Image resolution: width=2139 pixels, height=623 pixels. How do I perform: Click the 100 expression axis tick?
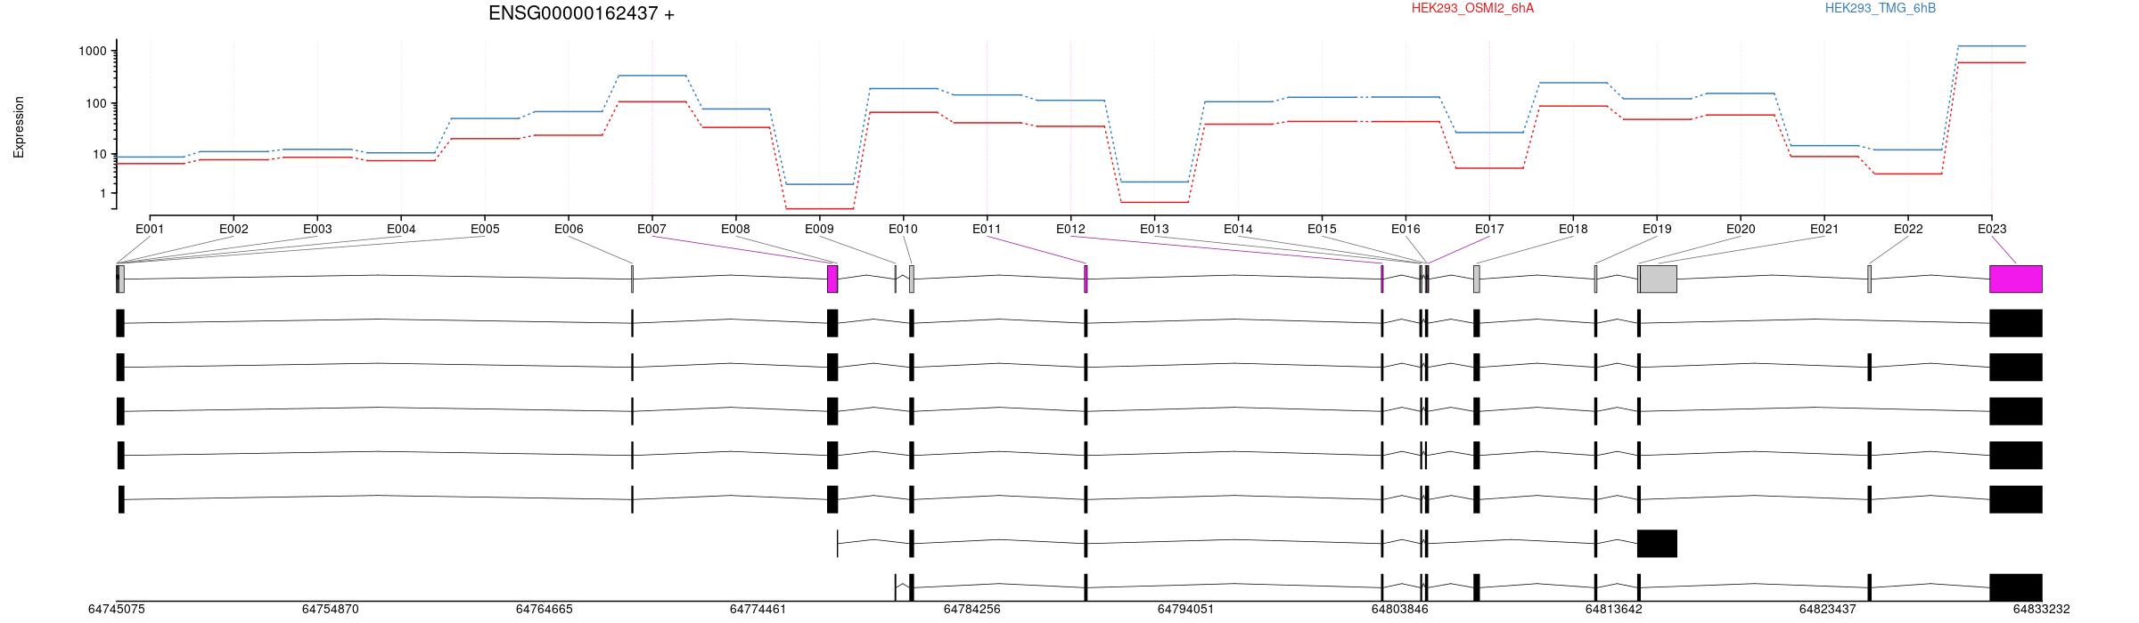coord(96,103)
